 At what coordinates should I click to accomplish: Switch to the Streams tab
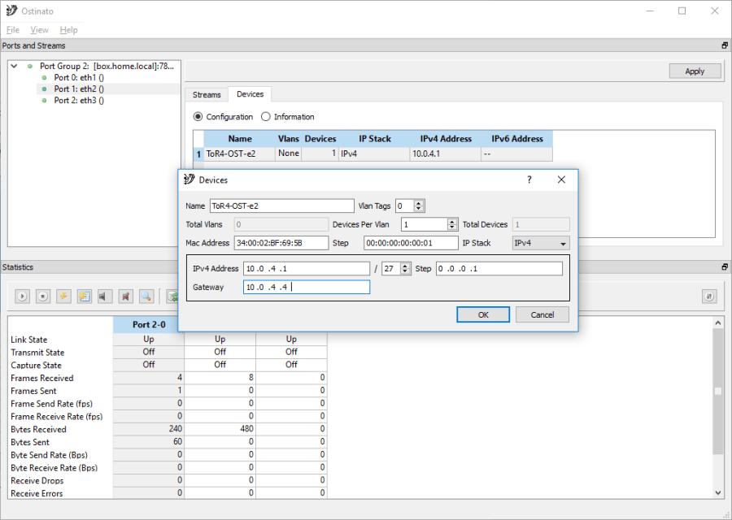click(207, 95)
